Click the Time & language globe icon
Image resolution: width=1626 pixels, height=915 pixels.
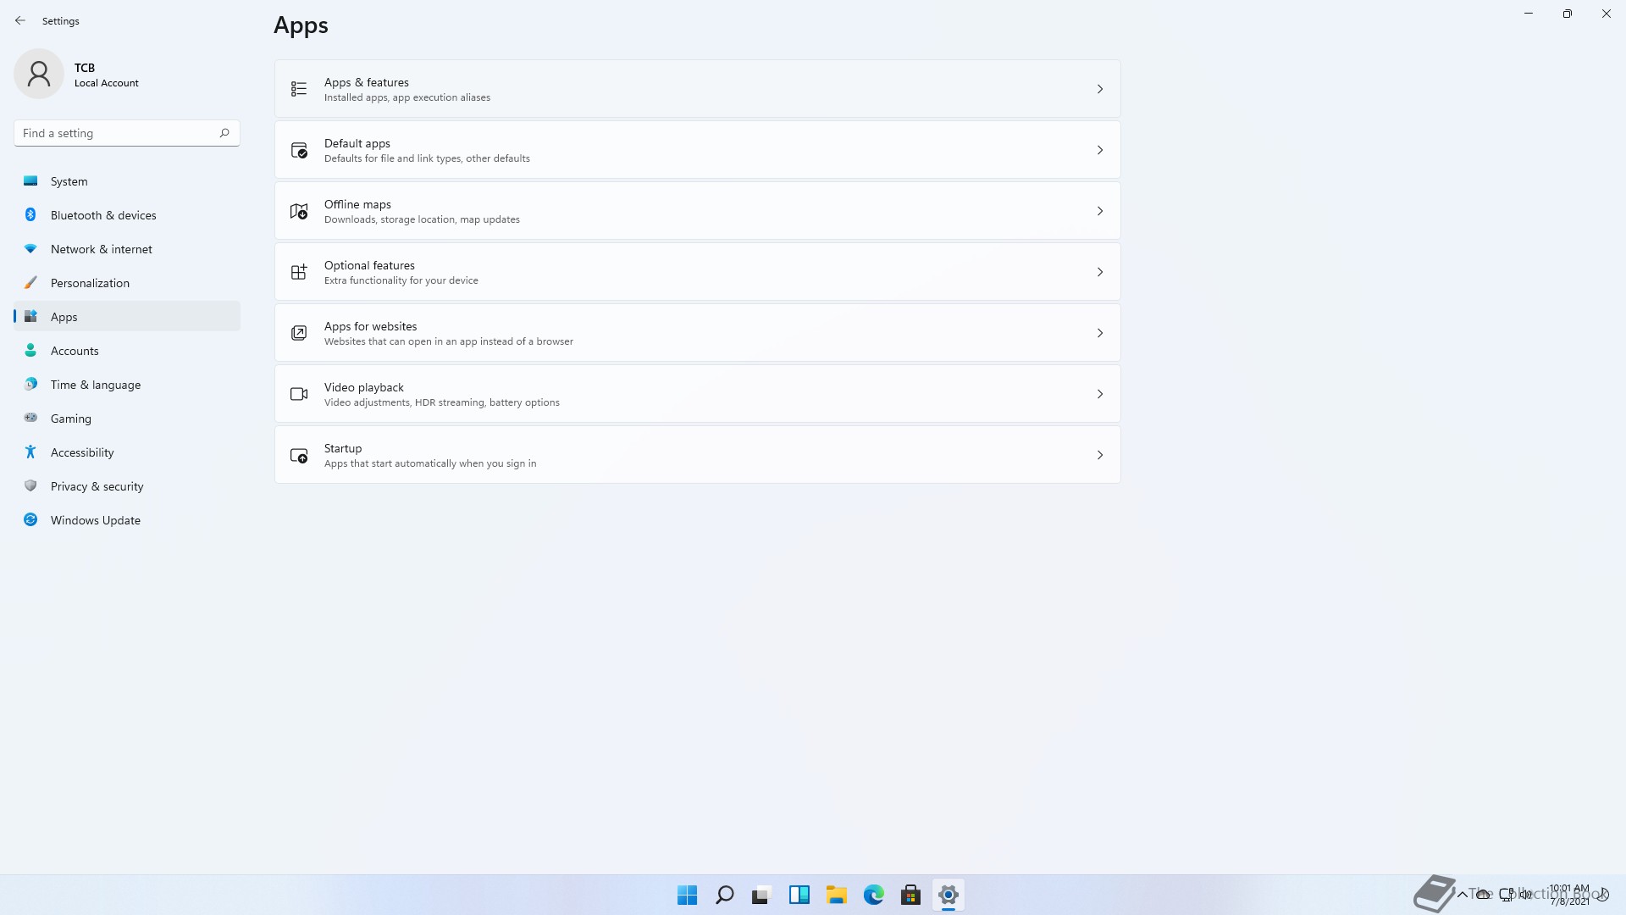pyautogui.click(x=30, y=384)
